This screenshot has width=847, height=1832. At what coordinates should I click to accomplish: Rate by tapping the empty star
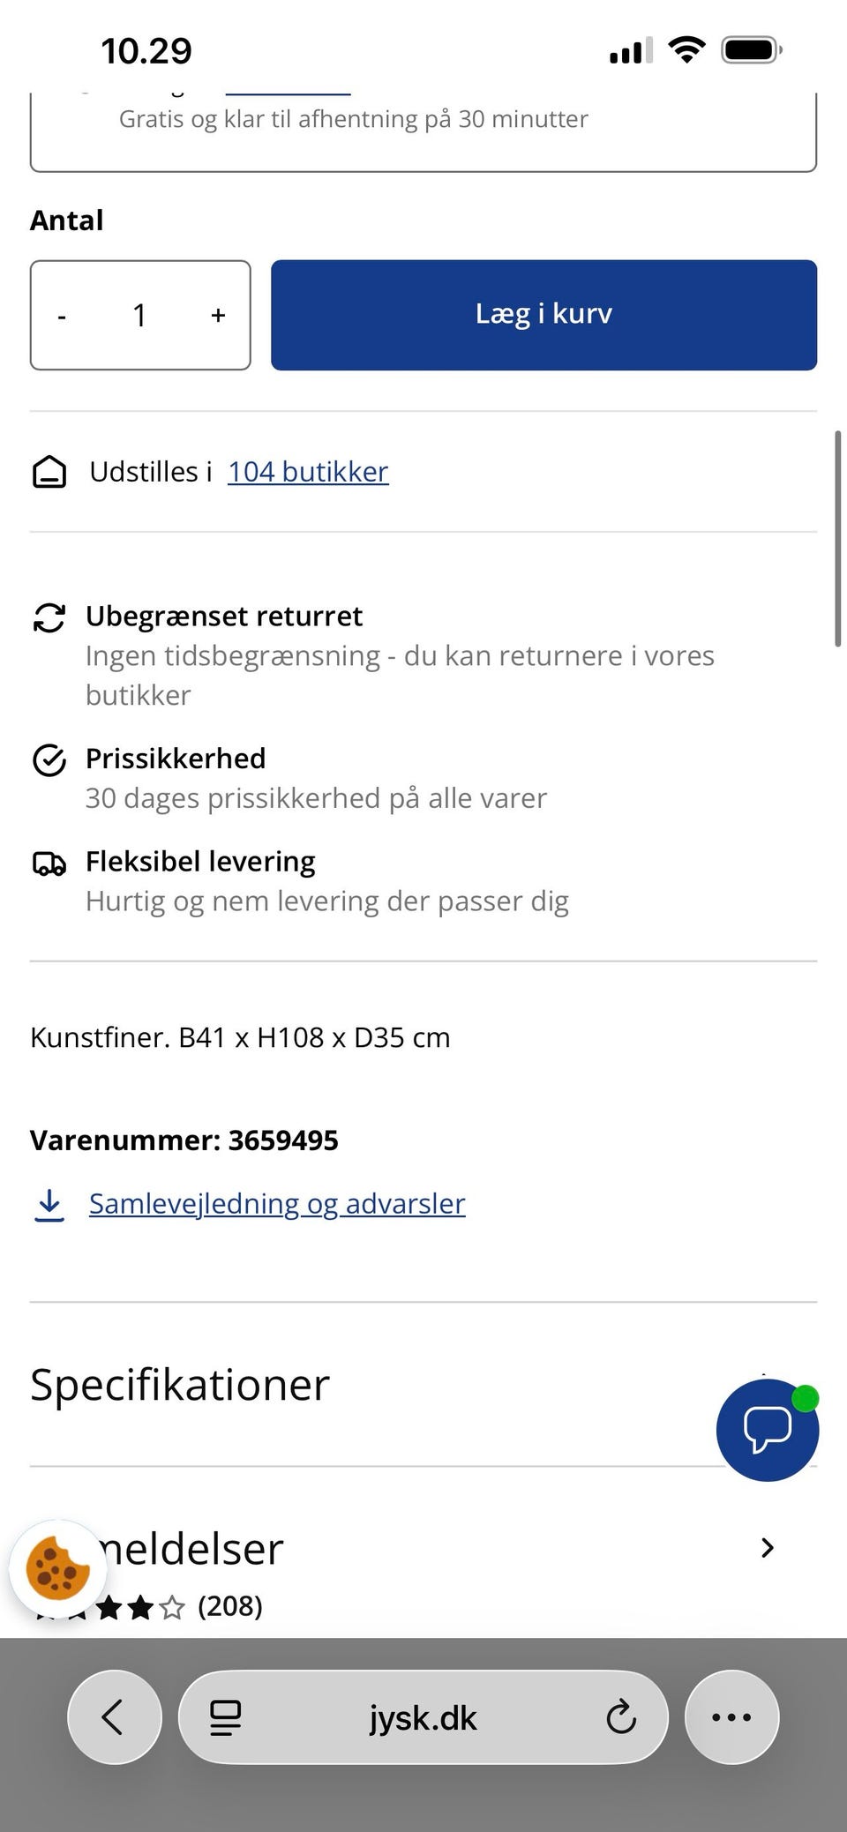click(173, 1606)
